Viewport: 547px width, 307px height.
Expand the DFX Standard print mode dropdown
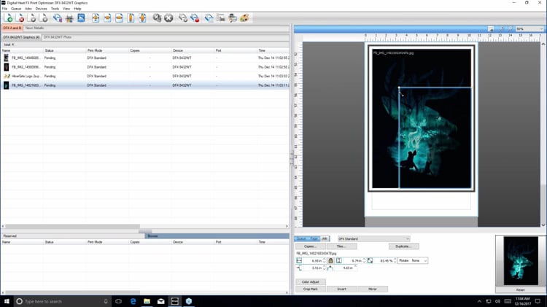[373, 238]
